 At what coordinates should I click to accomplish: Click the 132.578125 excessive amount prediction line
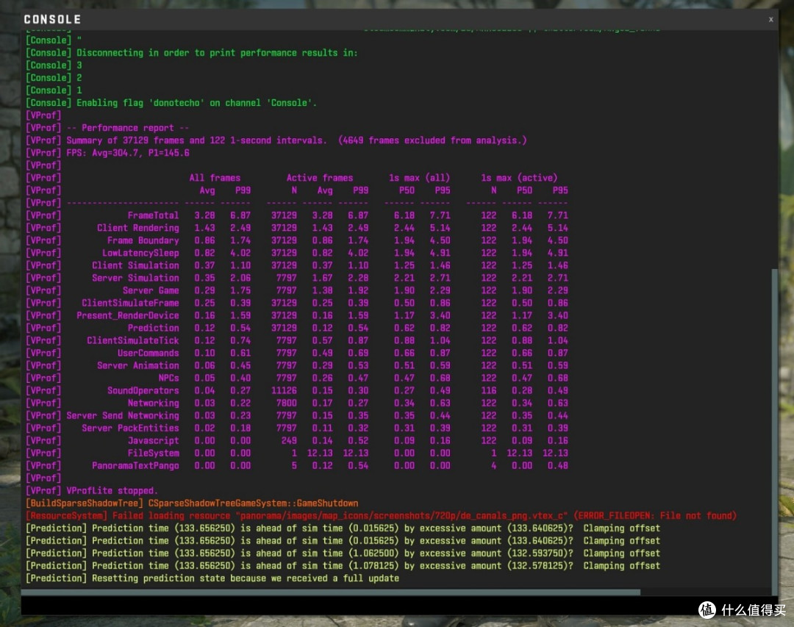(x=343, y=566)
